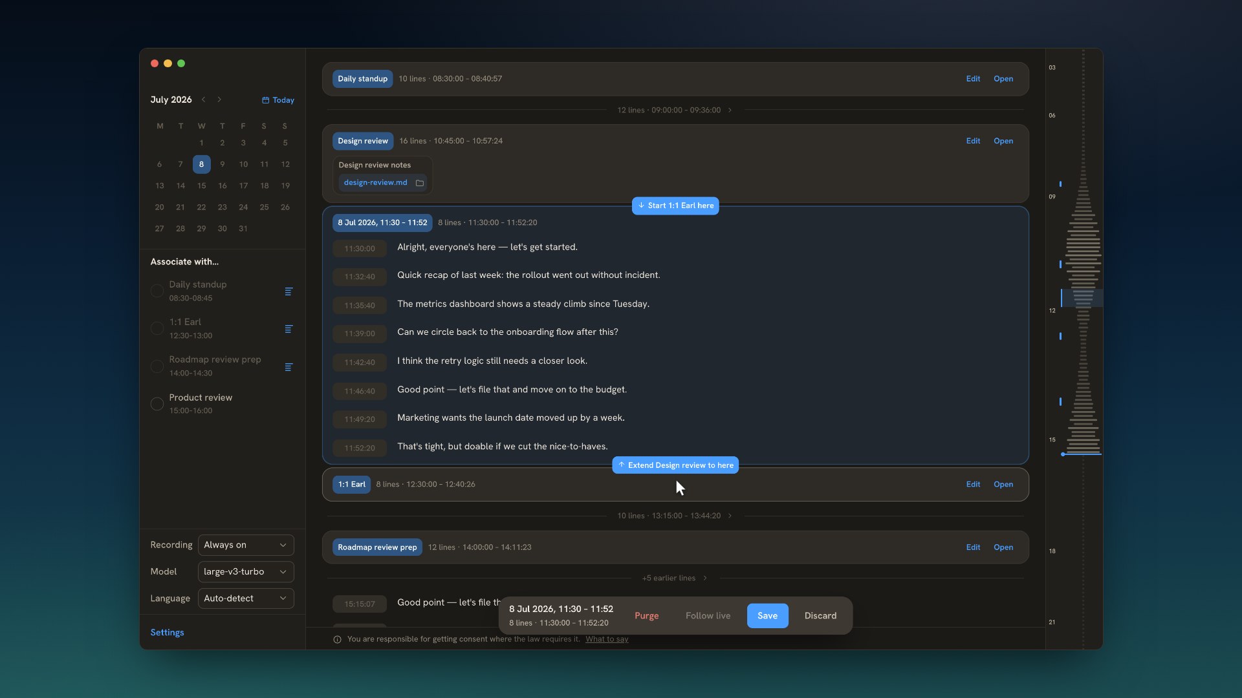Show transcript lines icon for Daily standup
The height and width of the screenshot is (698, 1242).
point(289,291)
